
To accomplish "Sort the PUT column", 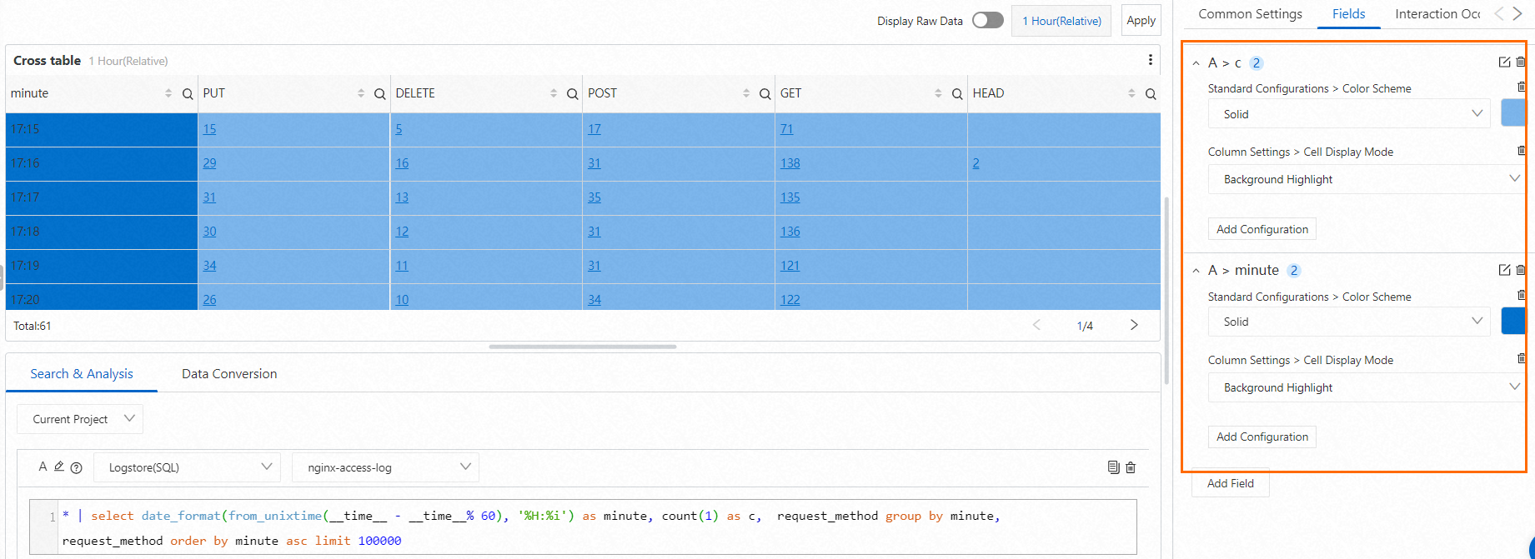I will (x=361, y=93).
